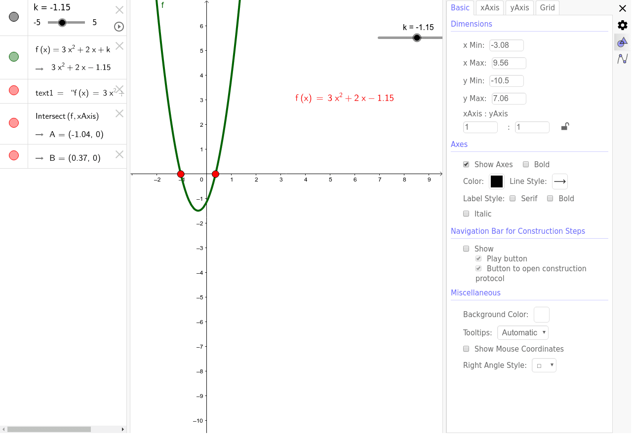This screenshot has height=434, width=632.
Task: Click the play animation button beside slider k
Action: tap(118, 27)
